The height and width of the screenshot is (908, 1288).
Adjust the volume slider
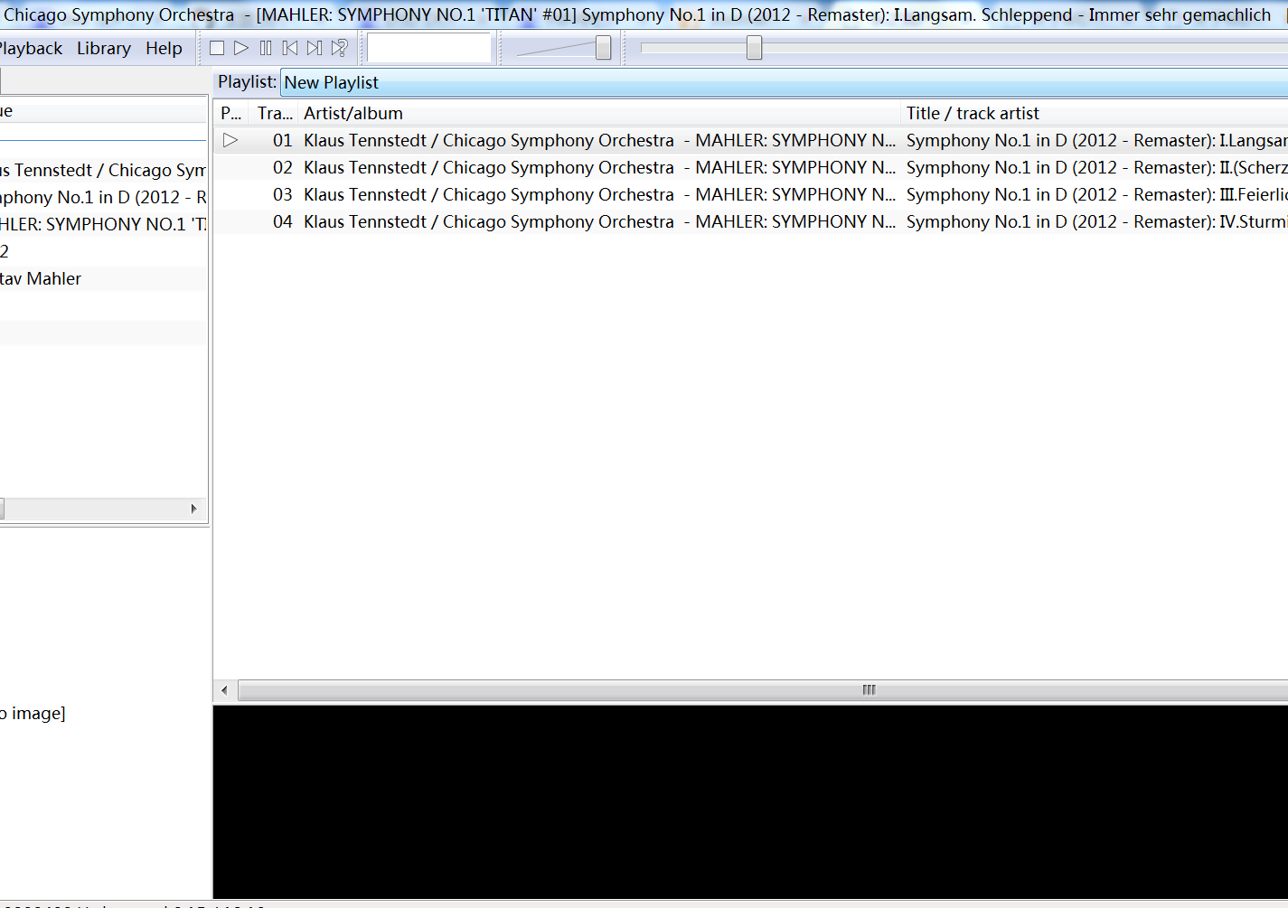pyautogui.click(x=604, y=48)
